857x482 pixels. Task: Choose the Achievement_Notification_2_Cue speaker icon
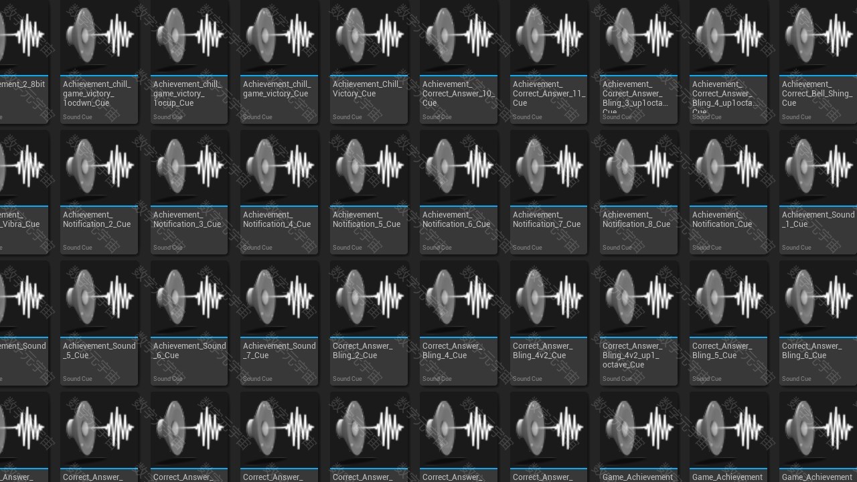coord(99,167)
